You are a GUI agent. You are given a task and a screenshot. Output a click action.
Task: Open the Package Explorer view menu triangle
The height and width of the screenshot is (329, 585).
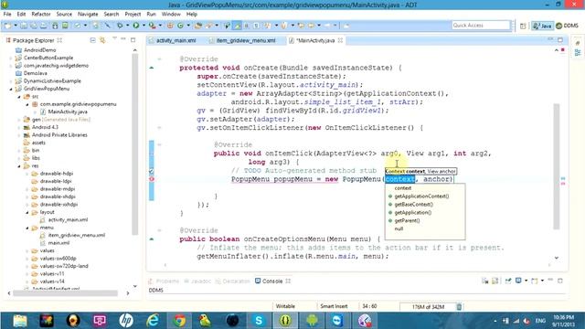click(x=114, y=38)
